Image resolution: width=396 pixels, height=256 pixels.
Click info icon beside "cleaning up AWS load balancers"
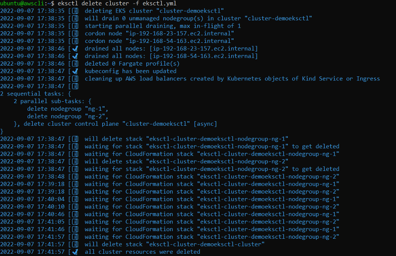[75, 79]
